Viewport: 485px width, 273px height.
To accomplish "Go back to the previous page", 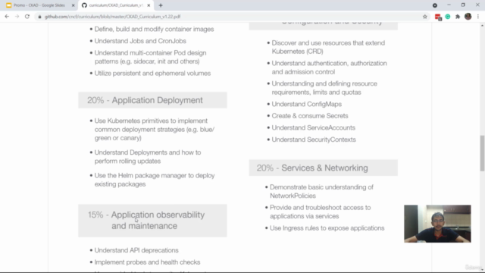I will pos(7,17).
